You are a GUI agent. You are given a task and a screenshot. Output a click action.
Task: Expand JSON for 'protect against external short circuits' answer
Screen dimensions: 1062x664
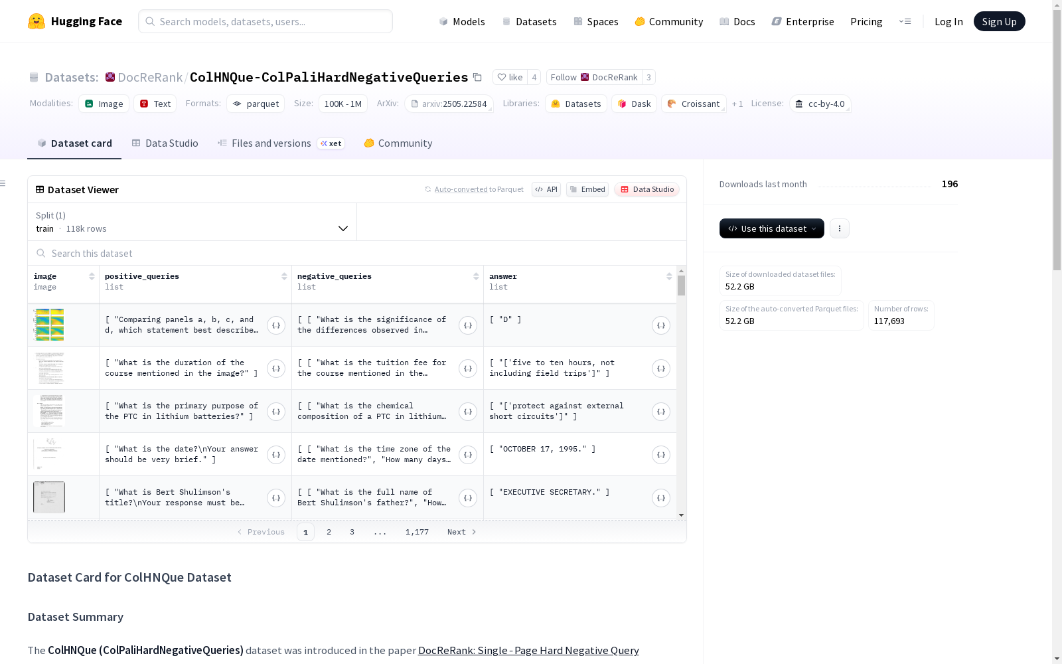[661, 412]
